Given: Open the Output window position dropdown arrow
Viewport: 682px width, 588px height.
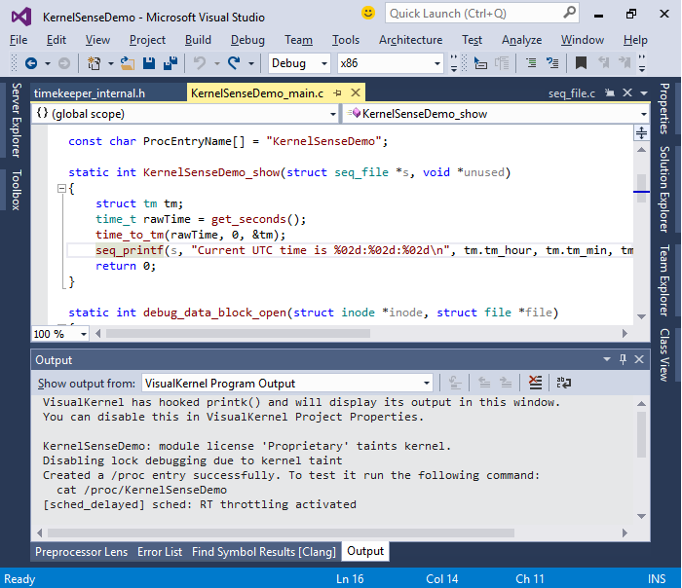Looking at the screenshot, I should tap(607, 359).
